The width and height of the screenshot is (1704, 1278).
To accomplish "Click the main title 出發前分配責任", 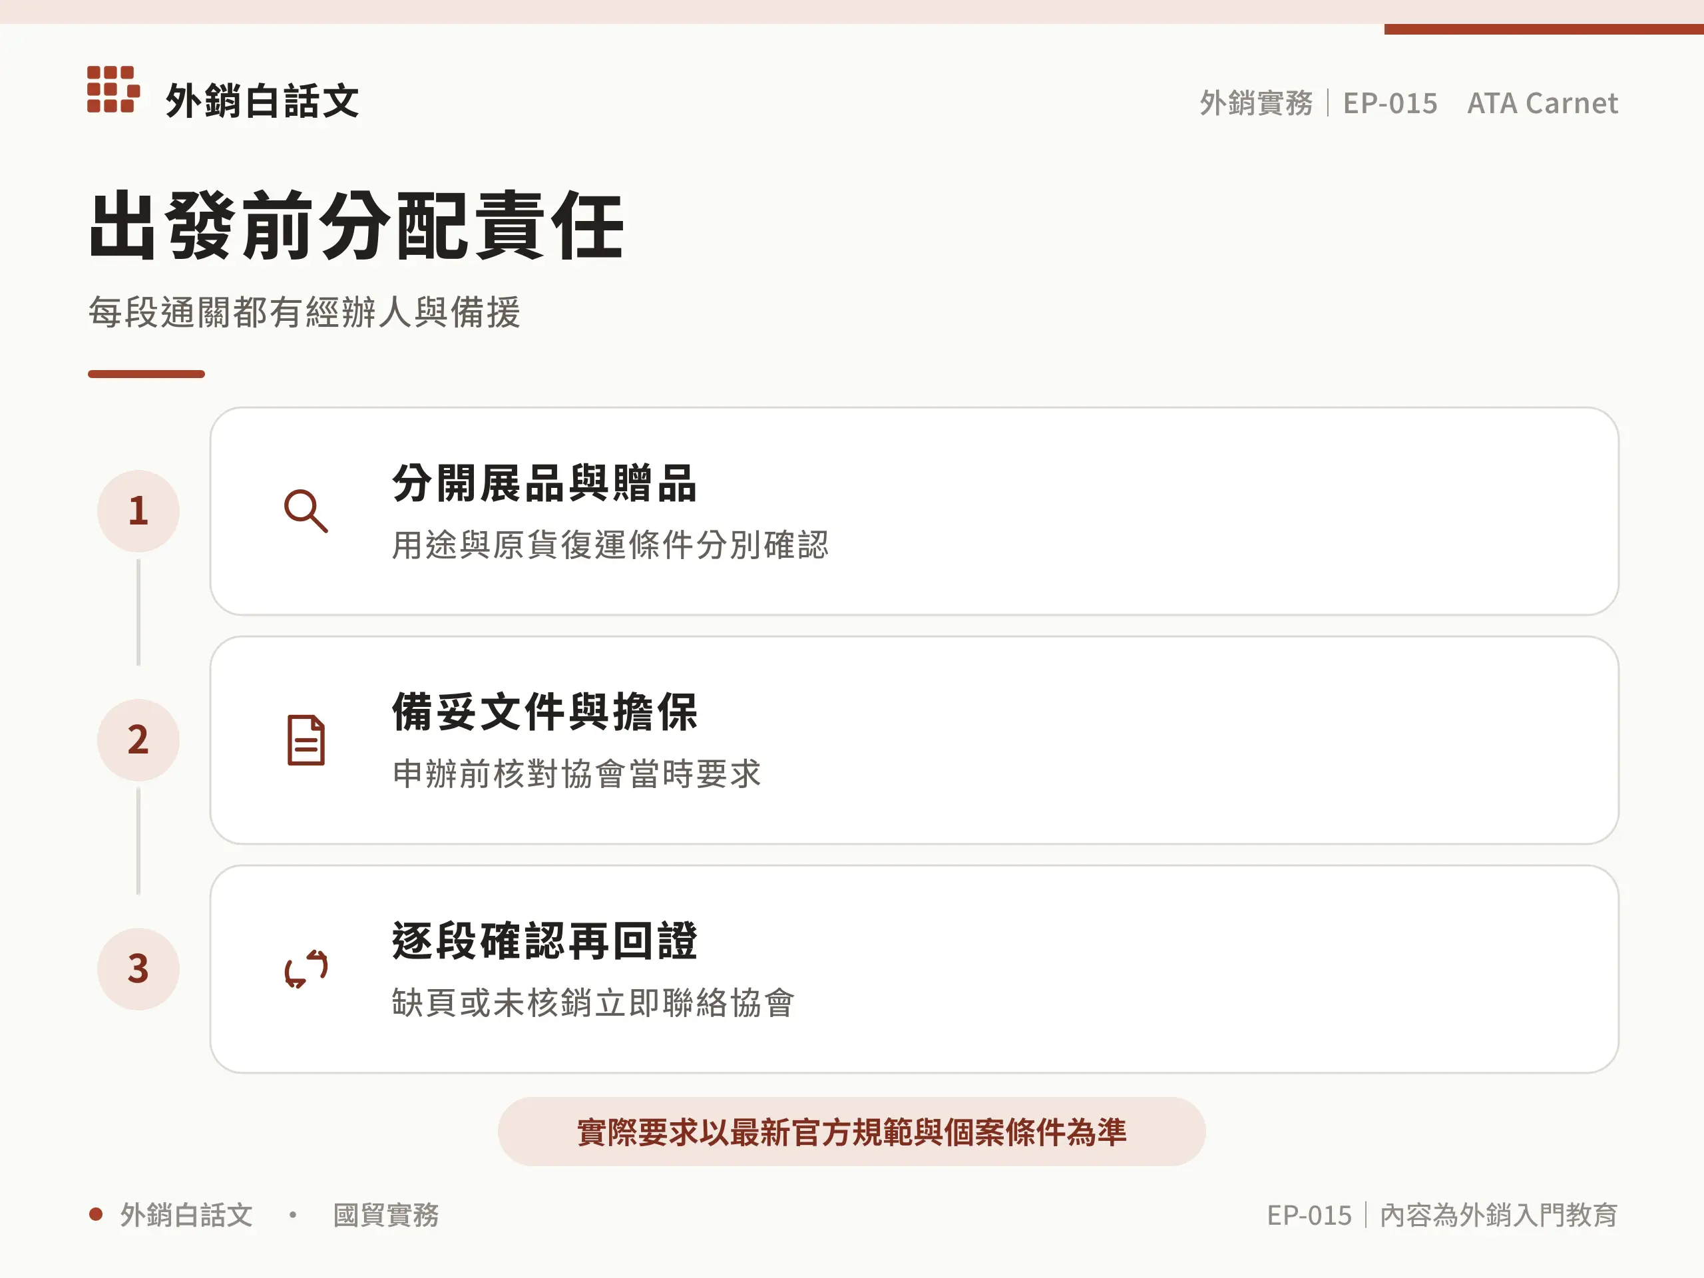I will (x=356, y=225).
